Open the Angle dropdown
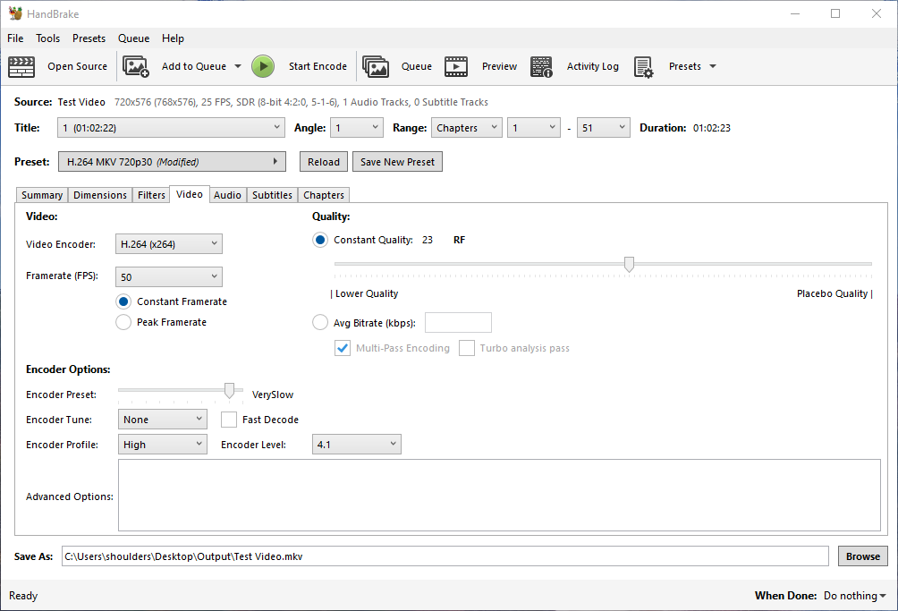The height and width of the screenshot is (611, 898). point(357,128)
